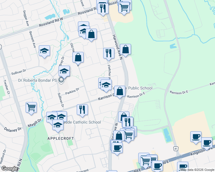Click the shopping bag marker beside the Harwood Ave N label
Screen dimensions: 215x172
(125, 50)
